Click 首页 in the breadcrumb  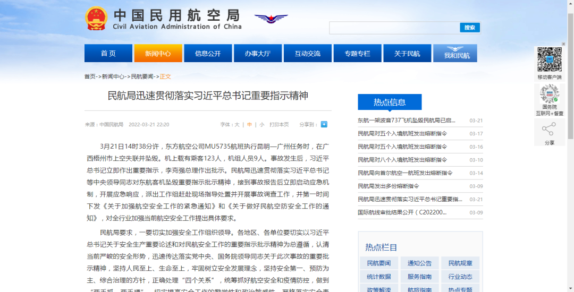click(90, 77)
